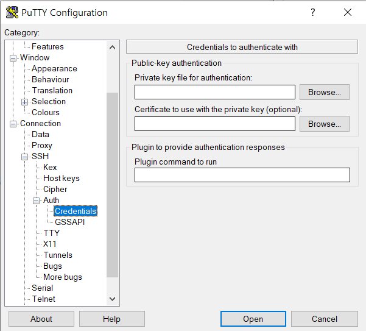Open the Host keys settings
366x331 pixels.
[x=62, y=178]
